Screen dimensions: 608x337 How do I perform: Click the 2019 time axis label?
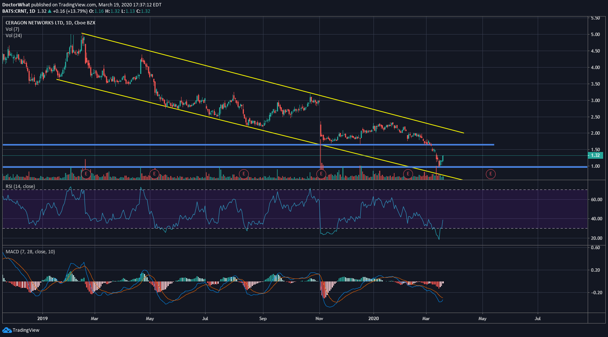[x=42, y=319]
